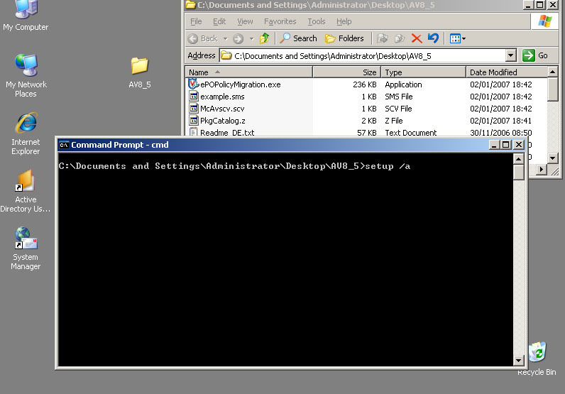Expand the Address bar dropdown
Screen dimensions: 565x394
pyautogui.click(x=510, y=55)
